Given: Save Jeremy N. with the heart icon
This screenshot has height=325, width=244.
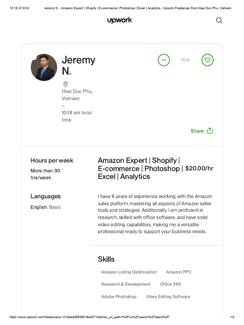Looking at the screenshot, I should [x=207, y=60].
